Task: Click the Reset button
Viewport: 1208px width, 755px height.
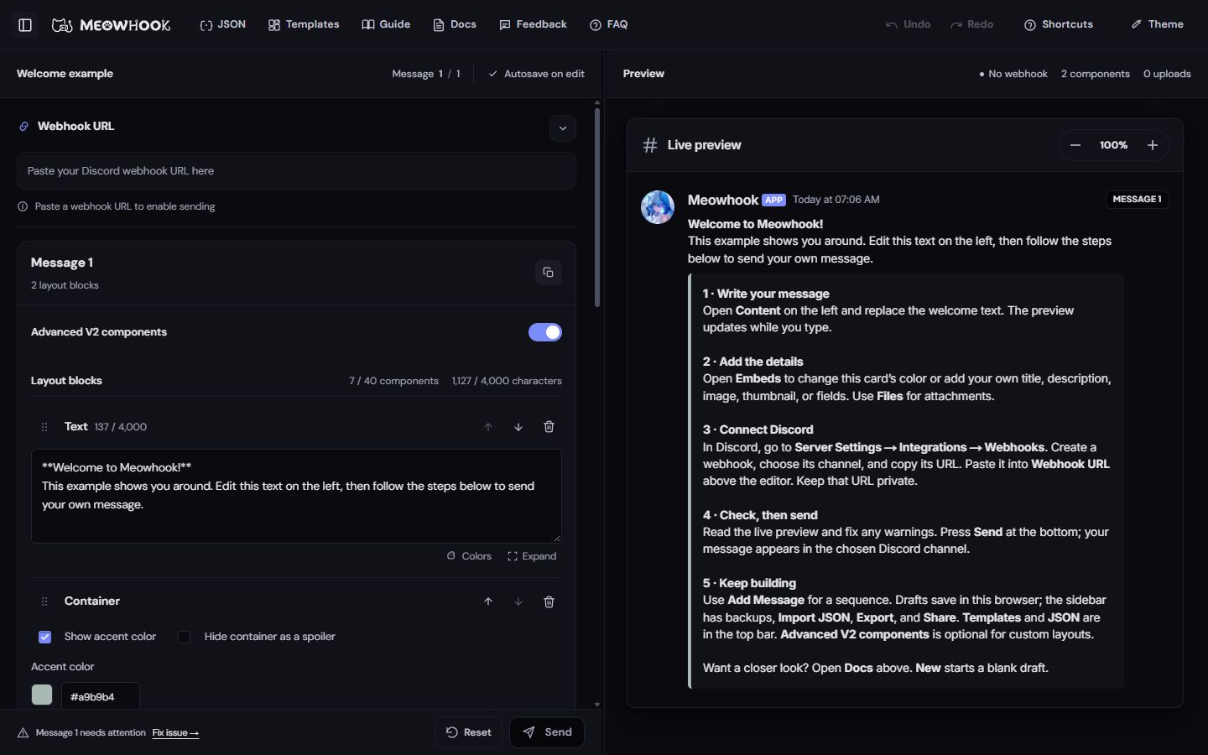Action: (468, 732)
